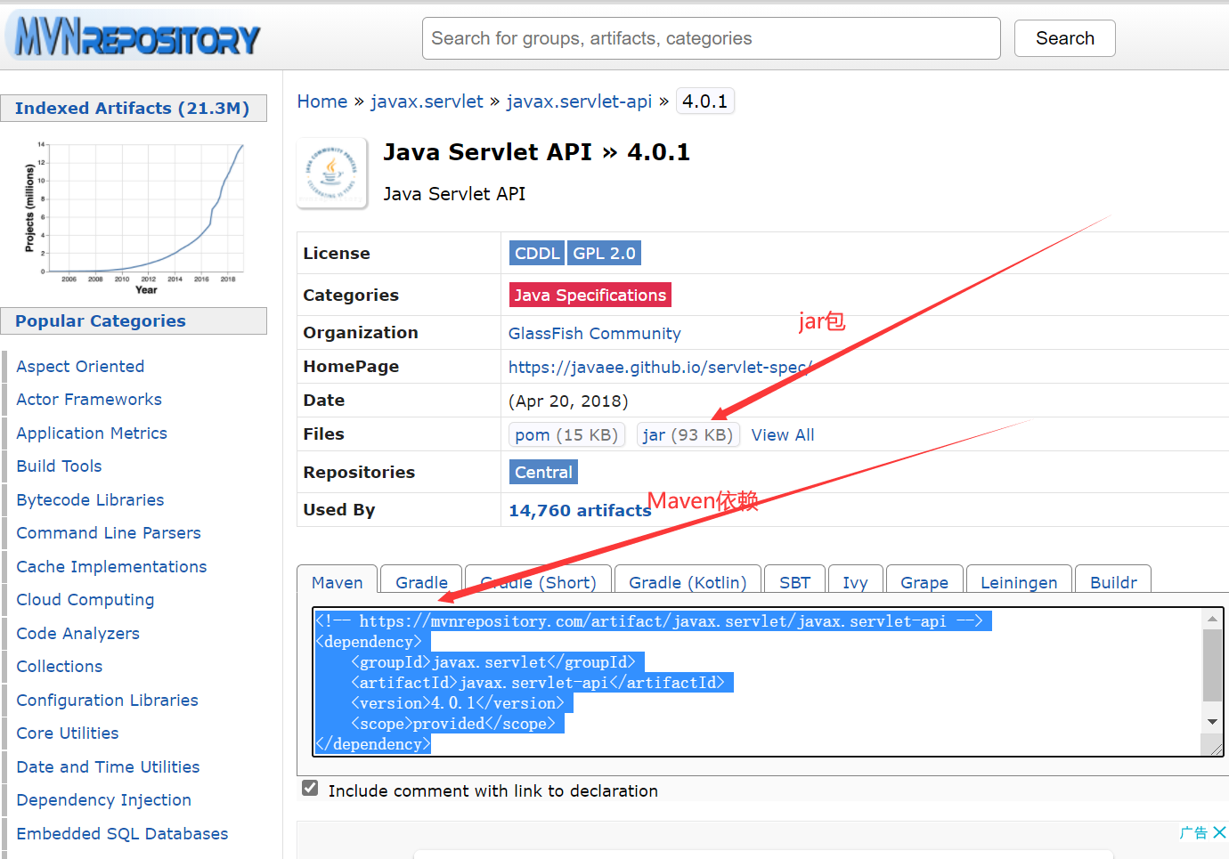
Task: Open the javax.servlet-api breadcrumb link
Action: coord(579,101)
